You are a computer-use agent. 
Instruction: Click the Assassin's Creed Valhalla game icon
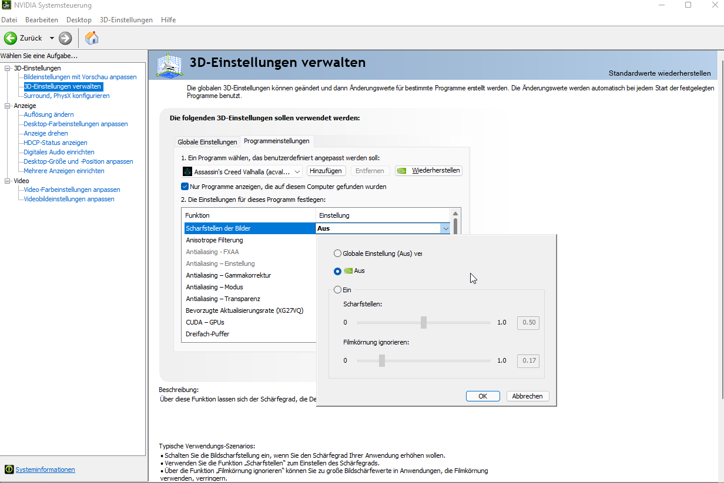coord(188,171)
